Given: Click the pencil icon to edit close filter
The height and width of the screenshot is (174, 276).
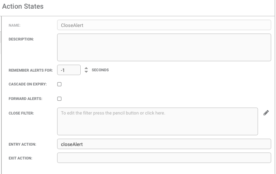Looking at the screenshot, I should coord(266,113).
